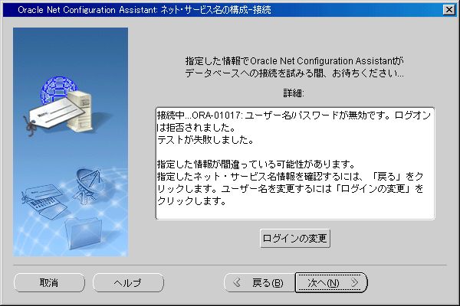Cancel the wizard with 取消 button

click(49, 283)
